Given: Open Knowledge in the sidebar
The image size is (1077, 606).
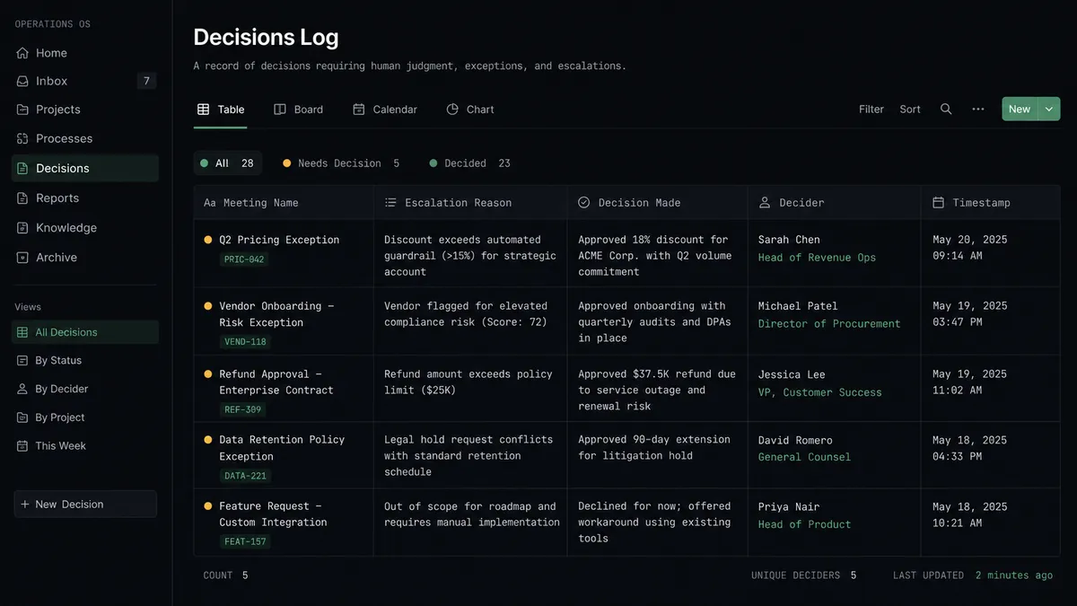Looking at the screenshot, I should 86,227.
